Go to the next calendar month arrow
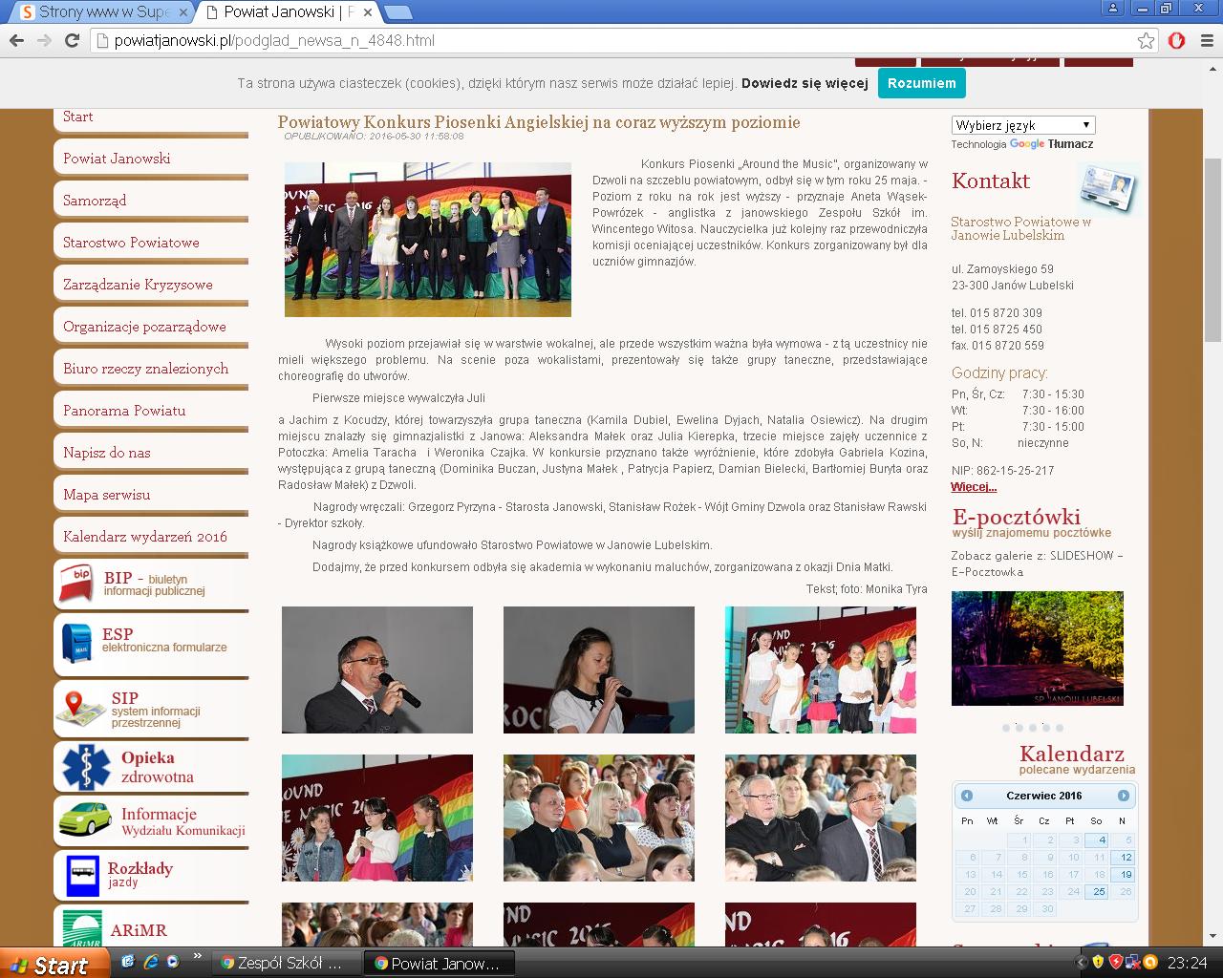The image size is (1223, 978). point(1124,796)
